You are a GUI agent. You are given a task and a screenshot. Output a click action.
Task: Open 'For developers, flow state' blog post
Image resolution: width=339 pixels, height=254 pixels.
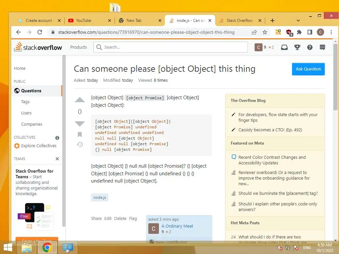click(278, 117)
